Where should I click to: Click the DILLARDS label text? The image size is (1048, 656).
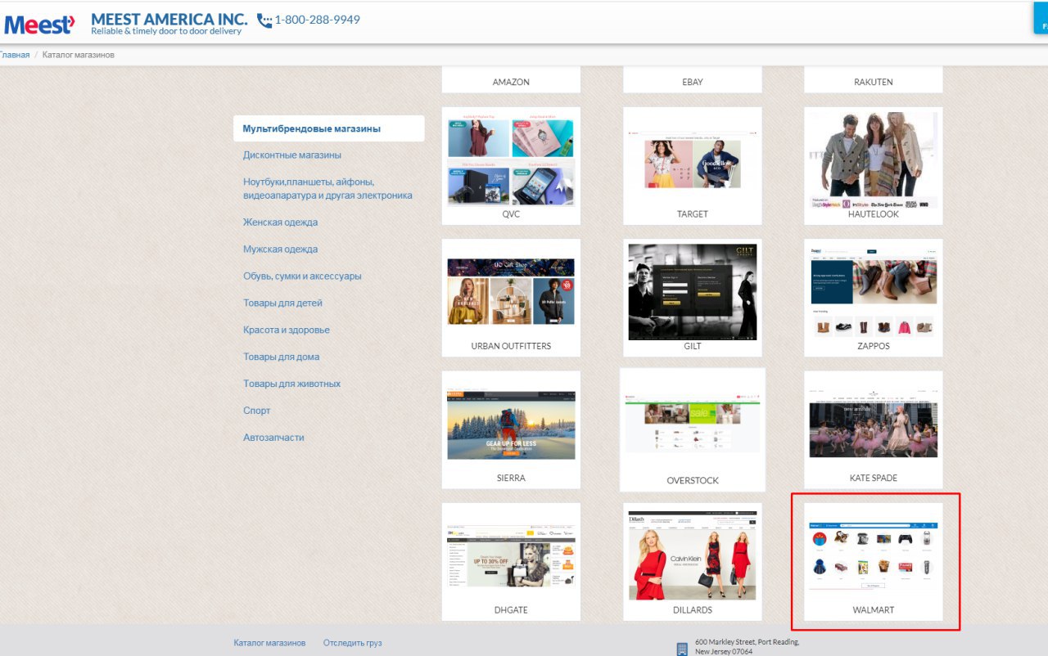[x=693, y=610]
